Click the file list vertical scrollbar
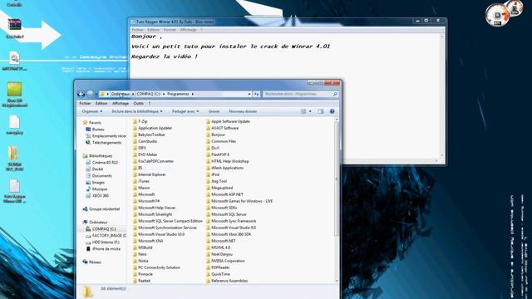Screen dimensions: 532x299 (x=336, y=179)
